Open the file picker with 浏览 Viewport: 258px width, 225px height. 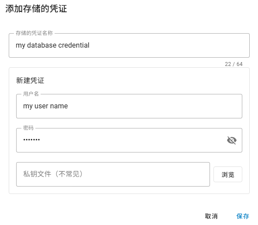[x=228, y=174]
